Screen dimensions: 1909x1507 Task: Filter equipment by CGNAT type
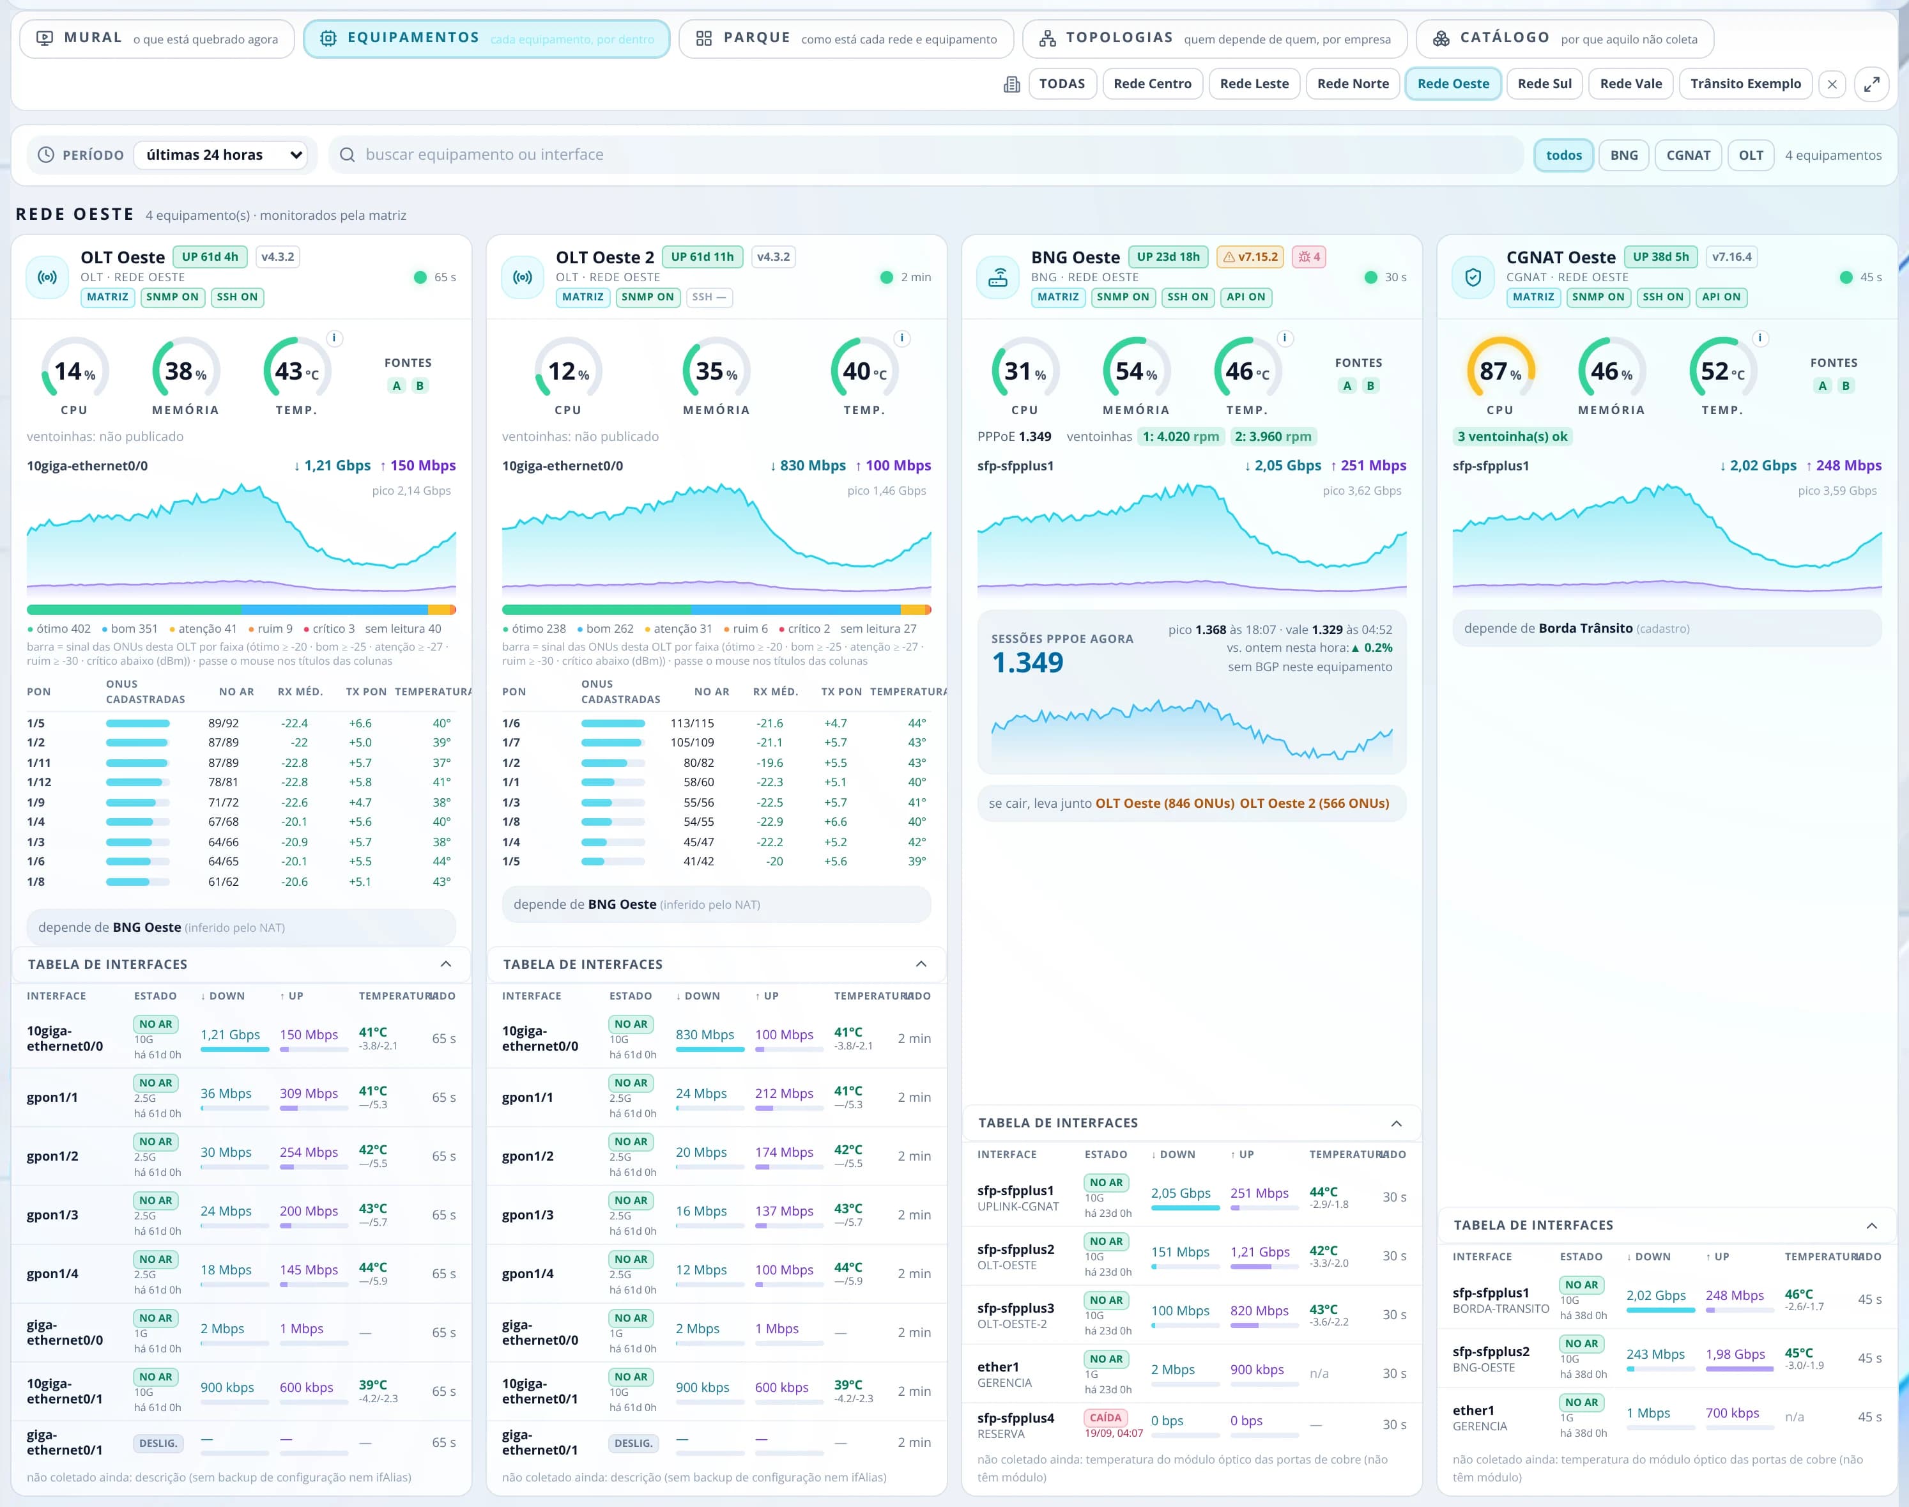(x=1687, y=155)
